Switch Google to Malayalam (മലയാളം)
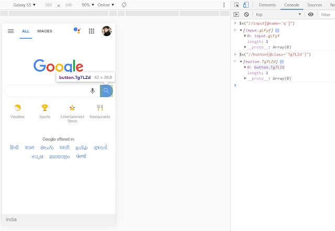Viewport: 335px width, 231px height. click(59, 157)
